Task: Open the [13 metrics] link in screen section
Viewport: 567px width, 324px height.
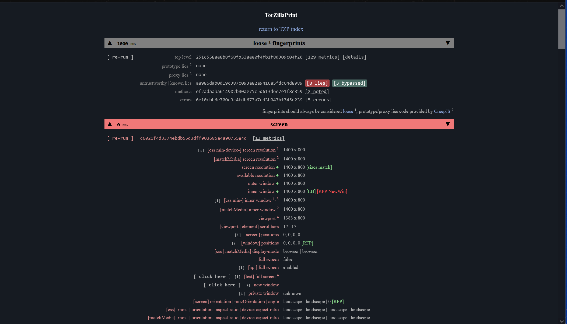Action: click(268, 138)
